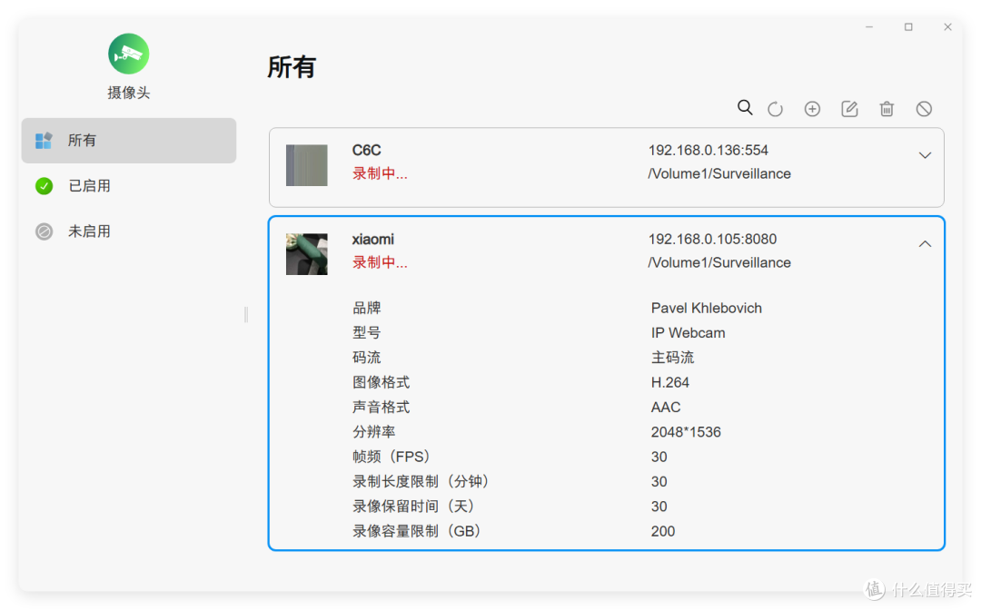Open the 未启用 sidebar category
This screenshot has height=610, width=981.
click(129, 231)
